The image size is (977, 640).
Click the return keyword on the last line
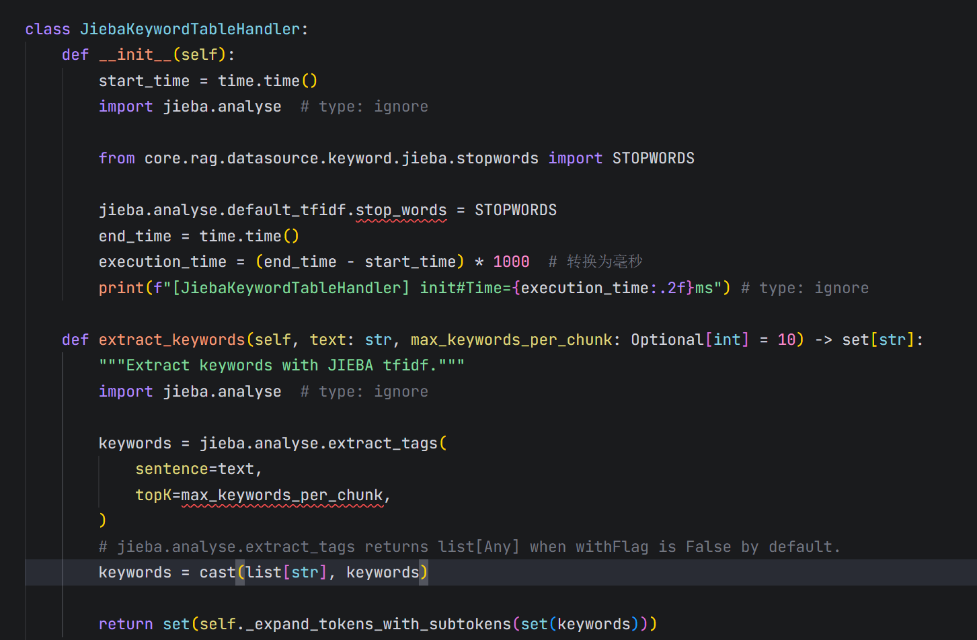coord(126,624)
